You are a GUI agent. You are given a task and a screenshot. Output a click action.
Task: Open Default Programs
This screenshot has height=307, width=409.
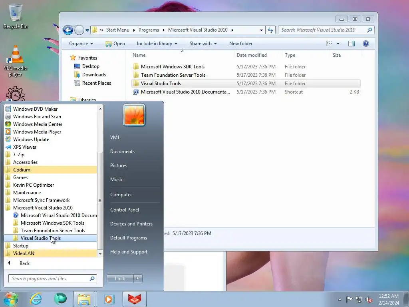pos(128,238)
